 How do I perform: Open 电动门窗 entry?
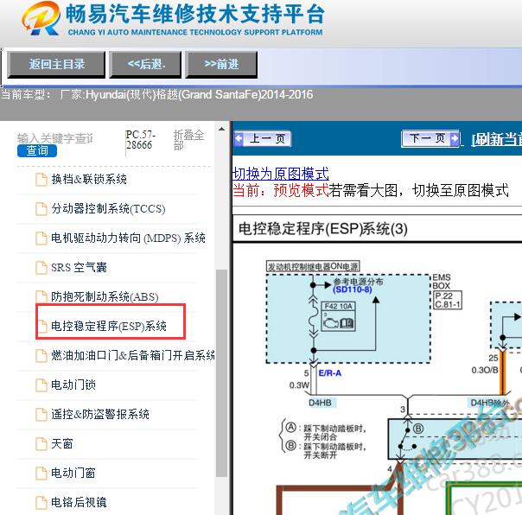[x=73, y=473]
